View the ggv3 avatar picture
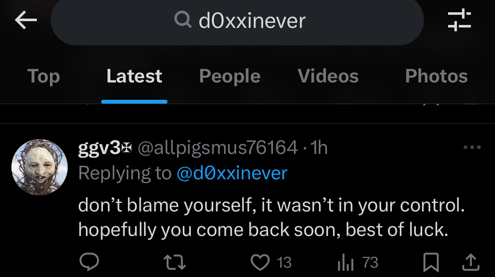The image size is (495, 277). pyautogui.click(x=39, y=167)
